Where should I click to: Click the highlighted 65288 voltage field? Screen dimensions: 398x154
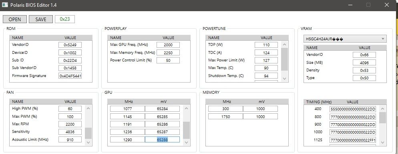pos(162,140)
